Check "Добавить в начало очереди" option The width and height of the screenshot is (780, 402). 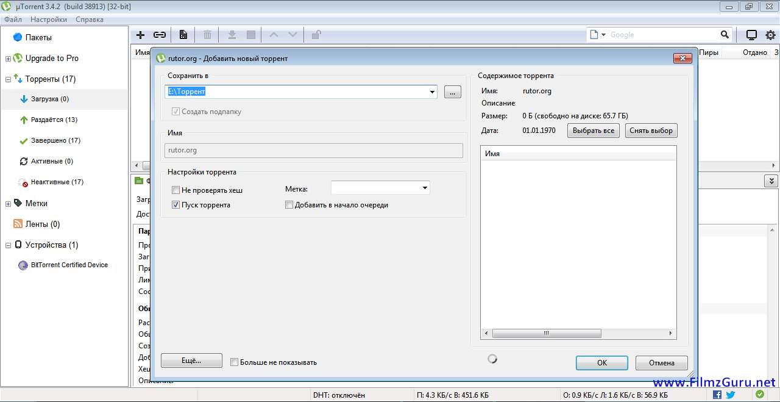click(x=289, y=205)
